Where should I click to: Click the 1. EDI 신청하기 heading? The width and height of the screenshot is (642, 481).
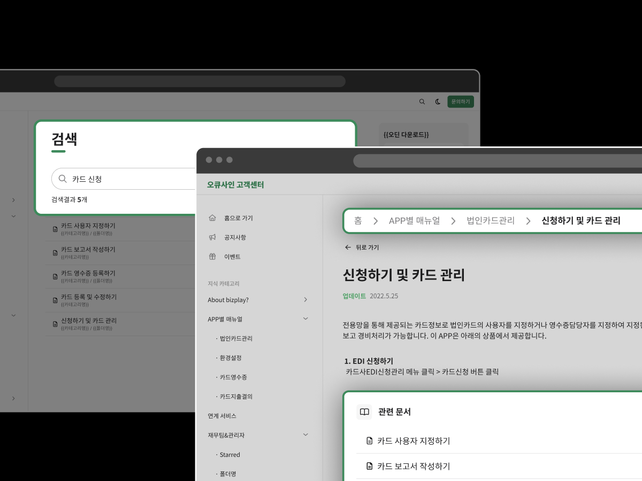coord(369,361)
